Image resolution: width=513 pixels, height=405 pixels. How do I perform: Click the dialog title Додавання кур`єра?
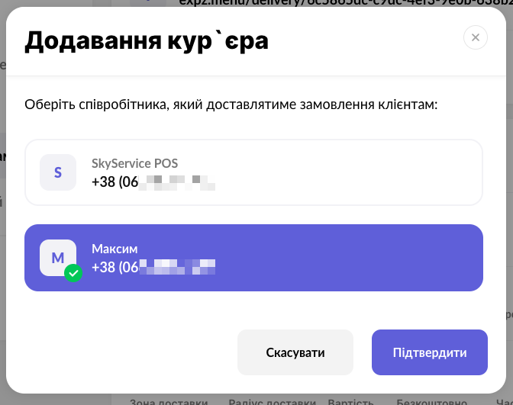[147, 41]
